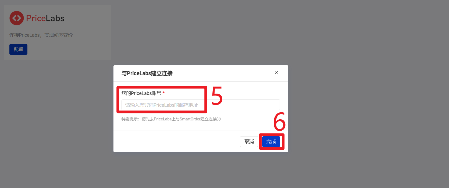Click the help question mark icon
Screen dimensions: 449x188
(219, 119)
